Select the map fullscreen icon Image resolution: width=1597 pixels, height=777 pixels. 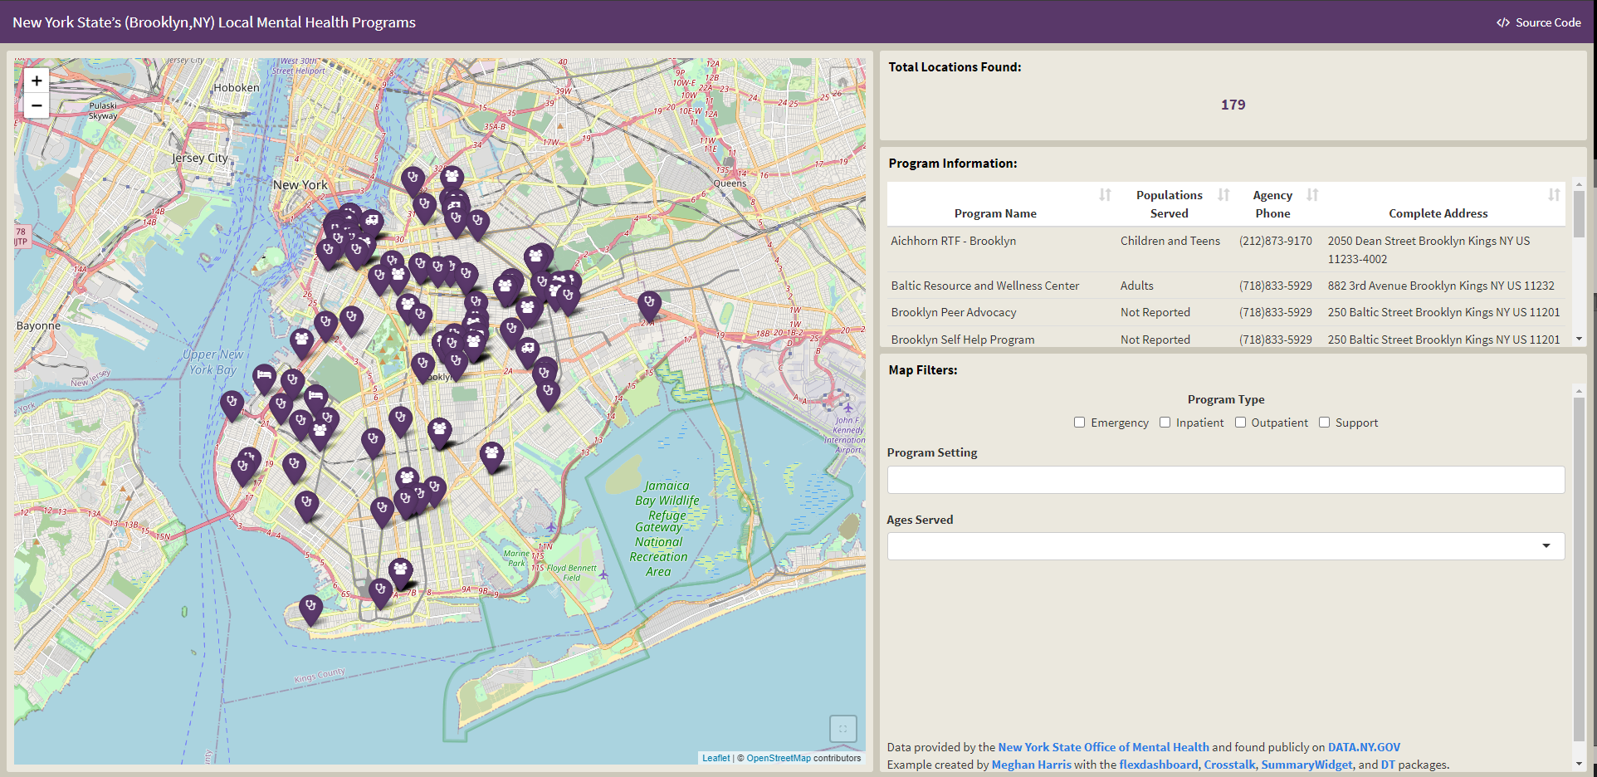pyautogui.click(x=842, y=728)
